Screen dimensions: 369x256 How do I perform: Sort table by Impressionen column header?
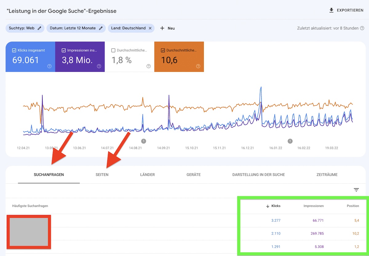[314, 206]
